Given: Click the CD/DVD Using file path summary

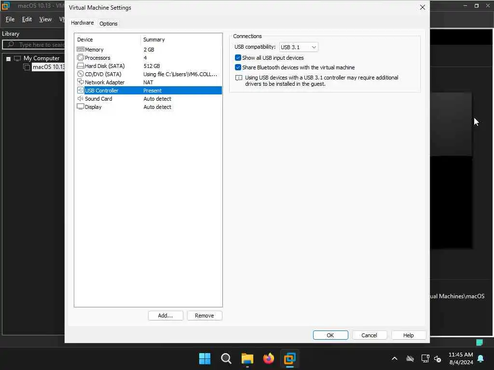Looking at the screenshot, I should click(180, 74).
